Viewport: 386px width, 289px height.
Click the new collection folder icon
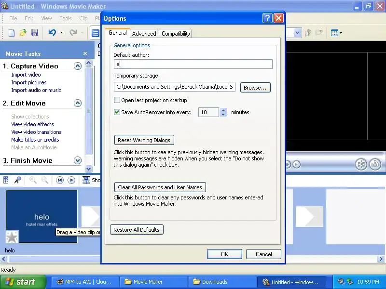[319, 32]
